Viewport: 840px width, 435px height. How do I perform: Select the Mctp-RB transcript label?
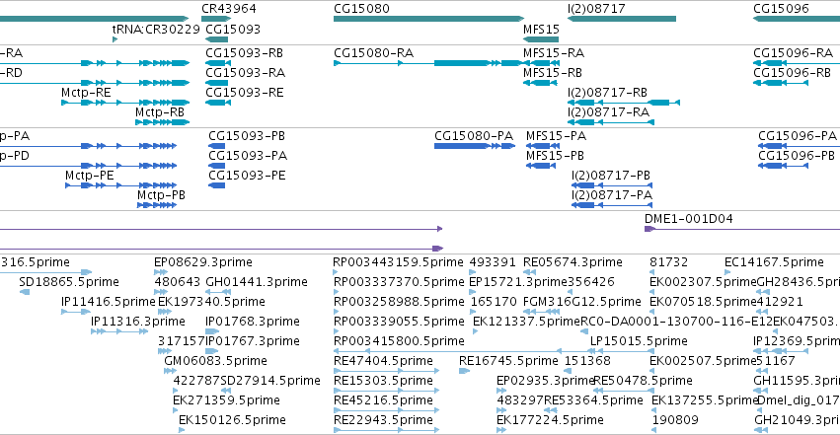coord(160,112)
